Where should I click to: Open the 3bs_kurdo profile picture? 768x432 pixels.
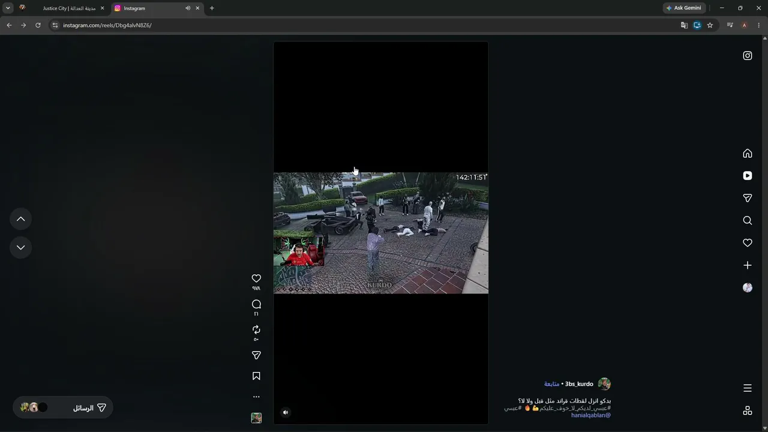coord(604,384)
